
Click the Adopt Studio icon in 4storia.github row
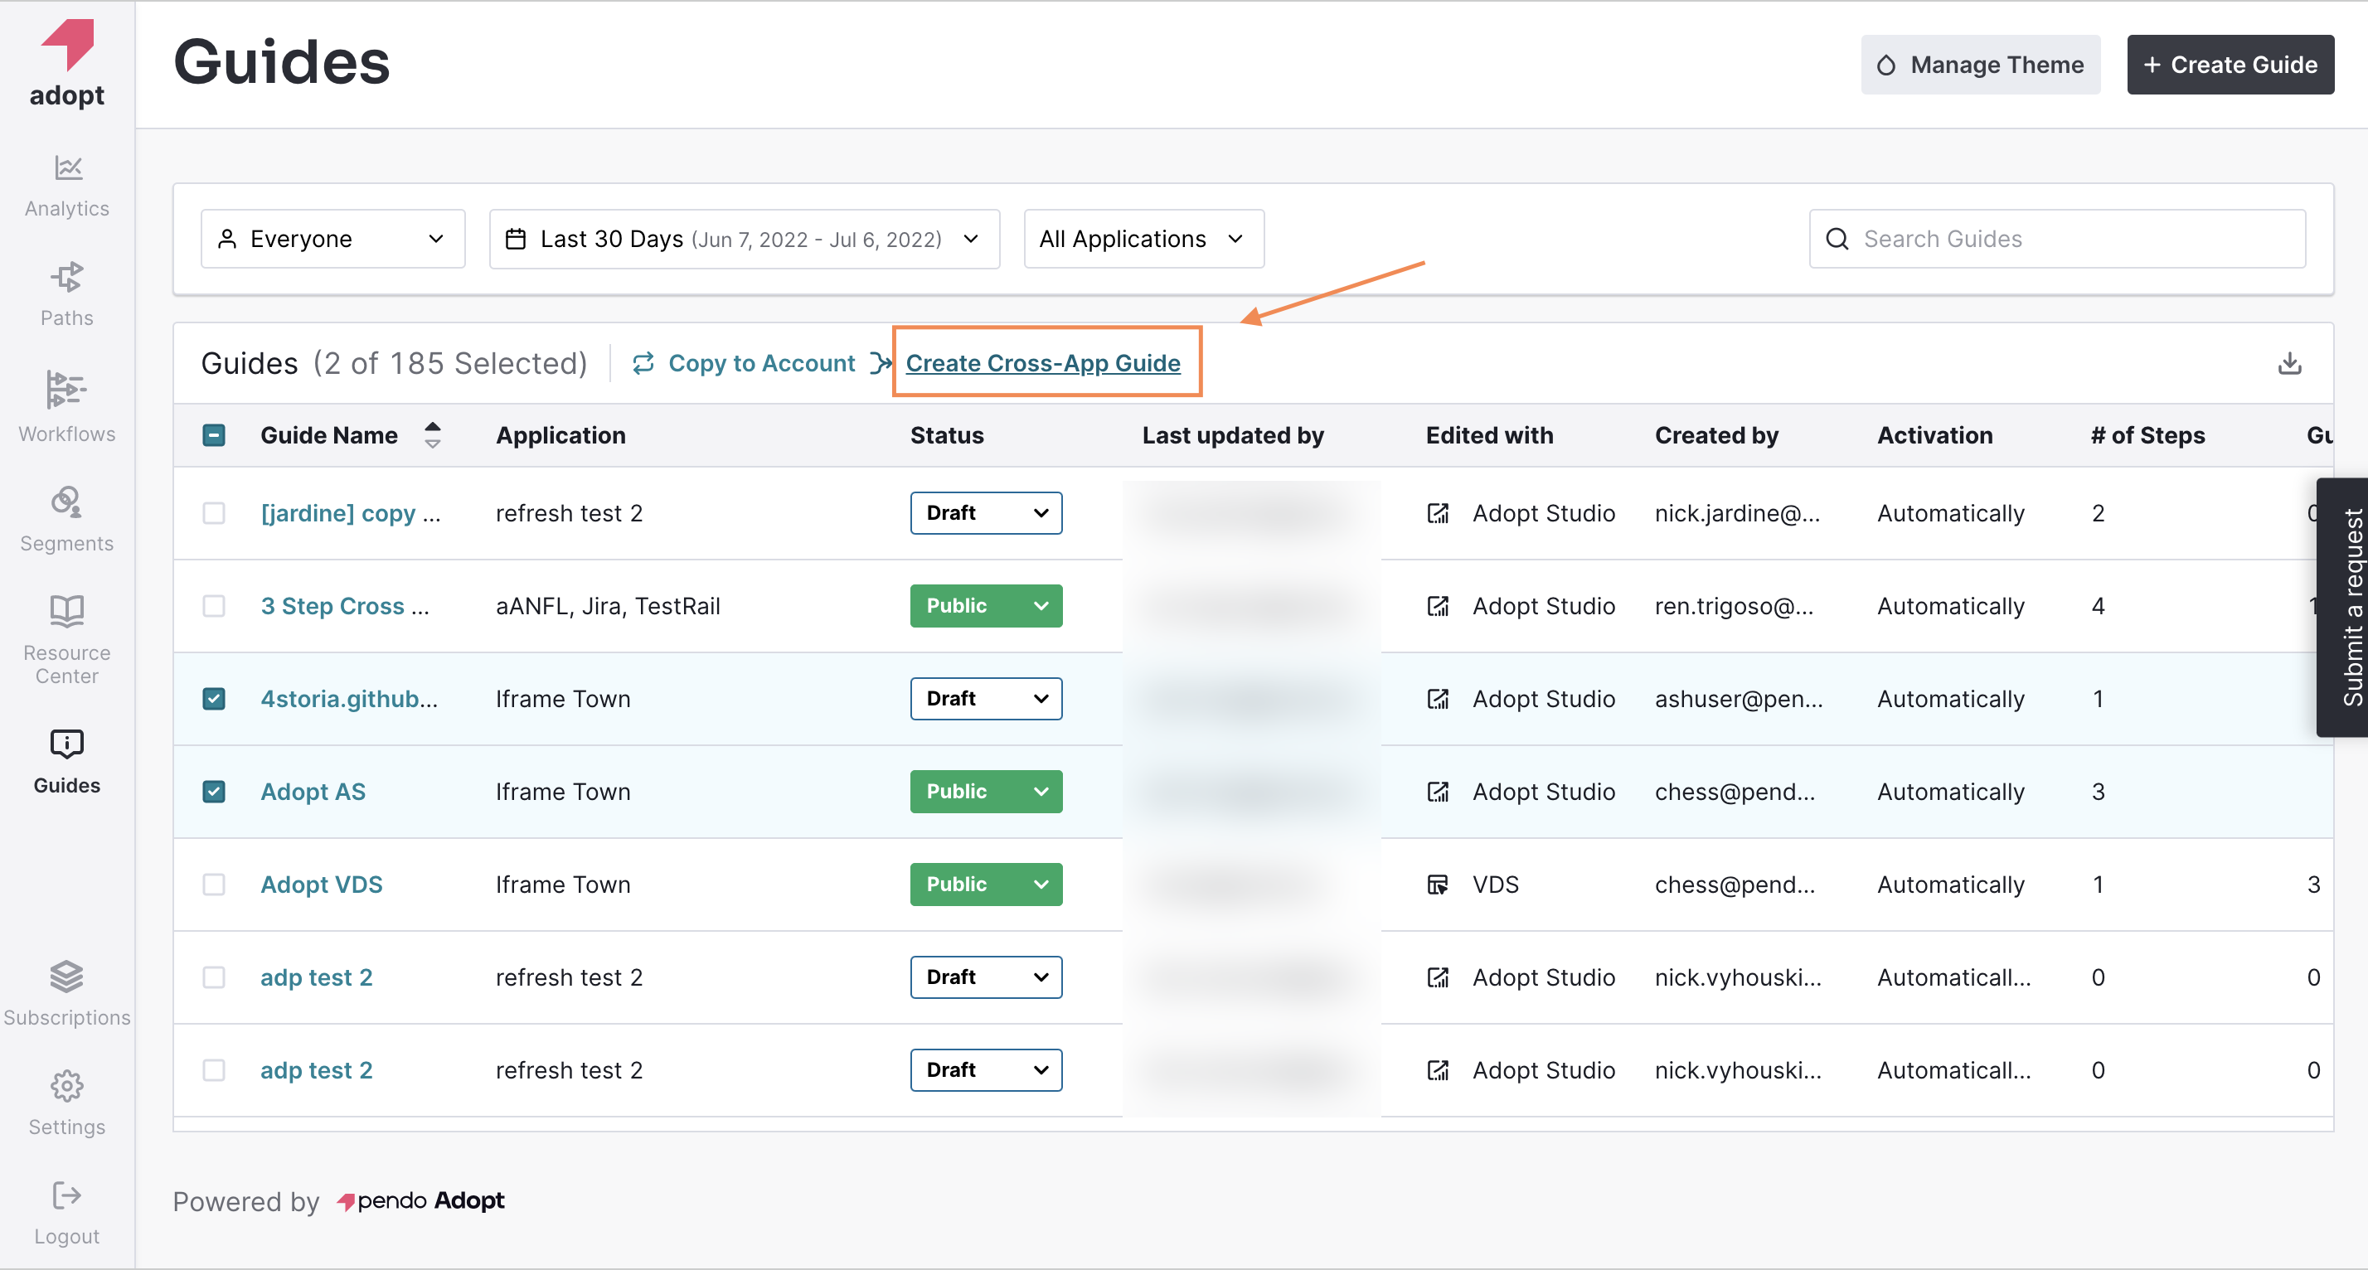click(x=1438, y=698)
